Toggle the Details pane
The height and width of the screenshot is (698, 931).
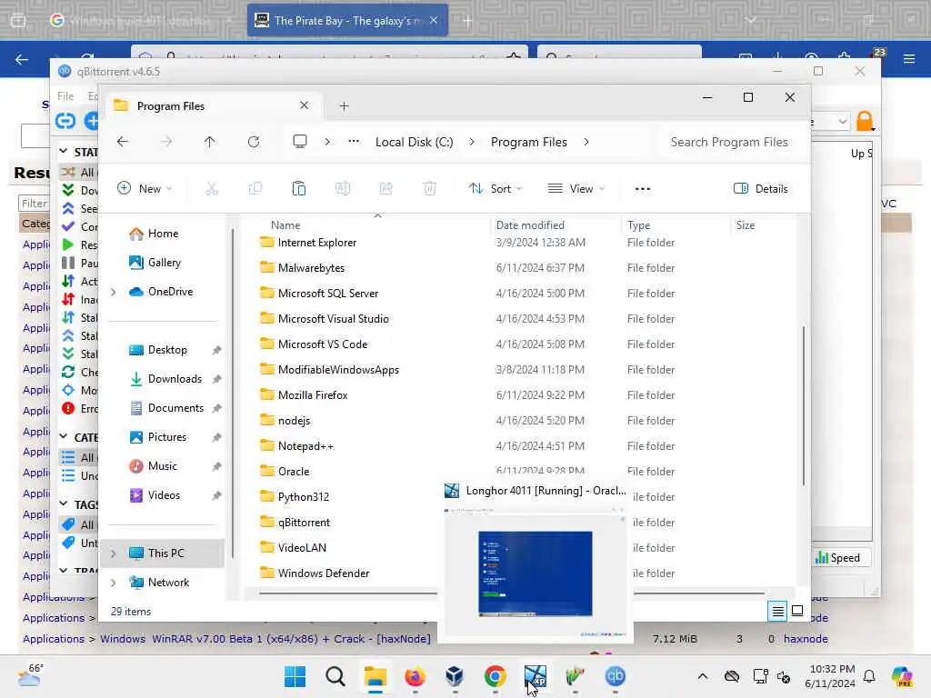tap(761, 189)
